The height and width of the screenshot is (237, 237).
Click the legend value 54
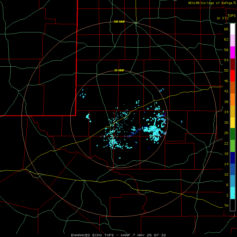point(226,60)
